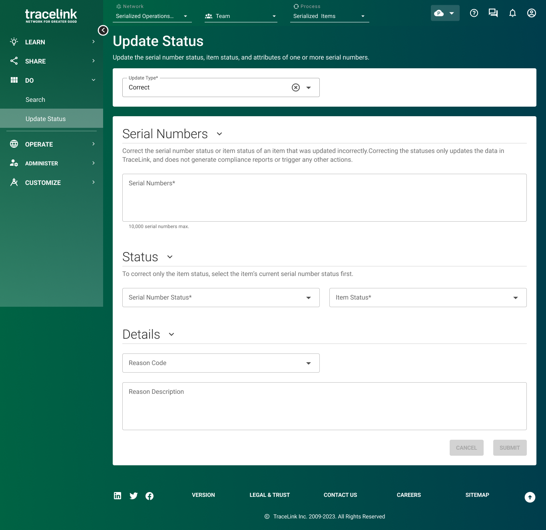
Task: Open TraceLink's Twitter page
Action: tap(134, 496)
